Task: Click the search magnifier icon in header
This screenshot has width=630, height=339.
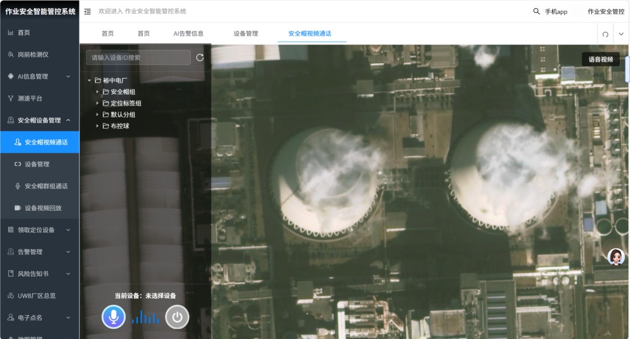Action: (536, 11)
